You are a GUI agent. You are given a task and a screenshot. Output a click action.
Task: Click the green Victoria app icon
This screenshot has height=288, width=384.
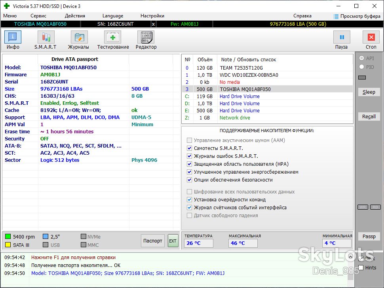coord(7,6)
